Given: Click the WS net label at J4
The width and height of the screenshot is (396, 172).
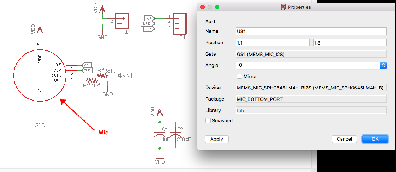Looking at the screenshot, I should pyautogui.click(x=149, y=18).
